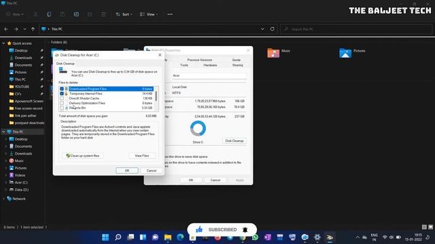Collapse the Quick access tree node
The image size is (435, 244).
pyautogui.click(x=3, y=43)
